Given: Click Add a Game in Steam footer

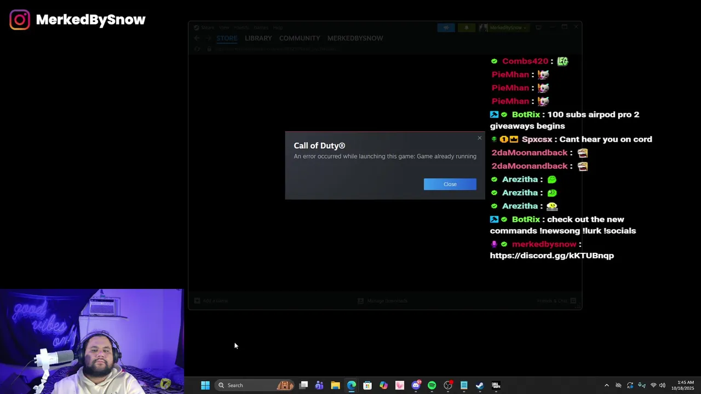Looking at the screenshot, I should click(x=211, y=301).
